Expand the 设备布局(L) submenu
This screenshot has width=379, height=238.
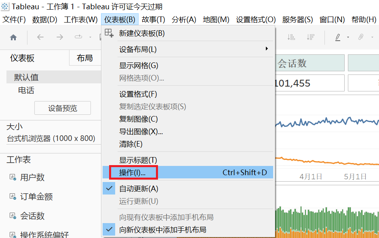point(188,50)
